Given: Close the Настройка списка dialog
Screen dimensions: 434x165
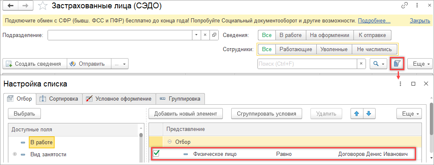Looking at the screenshot, I should 426,84.
